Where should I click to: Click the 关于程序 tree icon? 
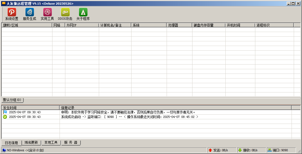[83, 12]
